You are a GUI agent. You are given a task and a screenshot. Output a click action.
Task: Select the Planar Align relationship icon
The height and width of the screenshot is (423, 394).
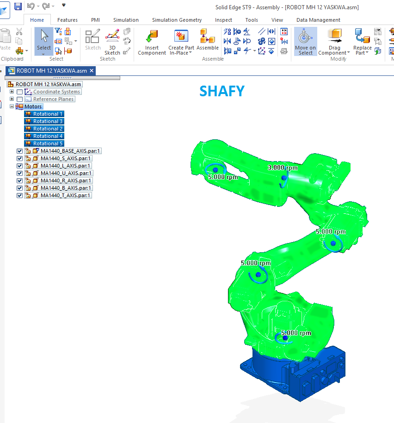(228, 51)
